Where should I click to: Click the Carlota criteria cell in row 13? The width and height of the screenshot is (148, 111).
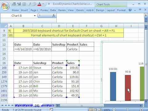(x=73, y=49)
